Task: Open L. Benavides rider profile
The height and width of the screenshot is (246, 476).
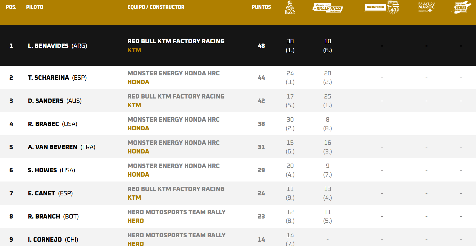Action: click(x=57, y=46)
